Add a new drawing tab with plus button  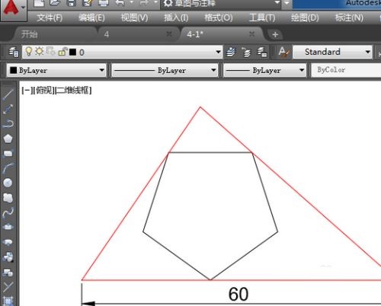(275, 34)
